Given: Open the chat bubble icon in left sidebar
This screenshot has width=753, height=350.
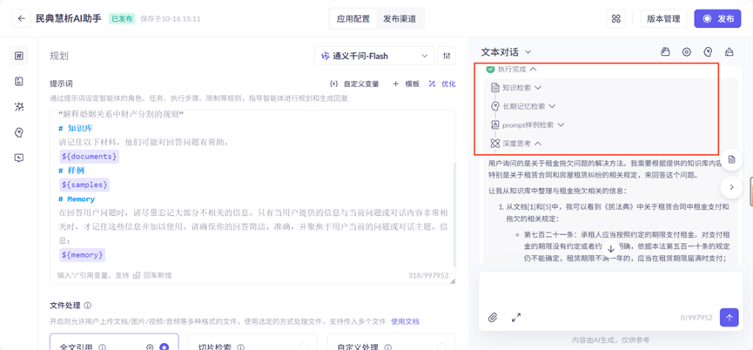Looking at the screenshot, I should 19,158.
